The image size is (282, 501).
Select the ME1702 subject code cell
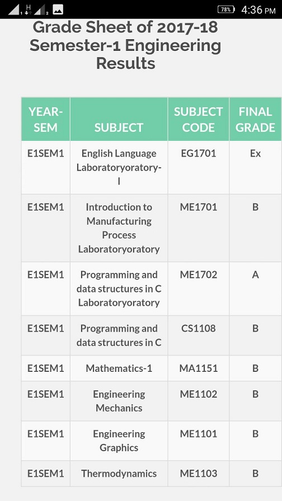tap(198, 289)
